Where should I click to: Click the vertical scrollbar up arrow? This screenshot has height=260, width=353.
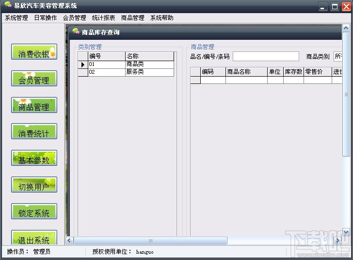pos(346,28)
